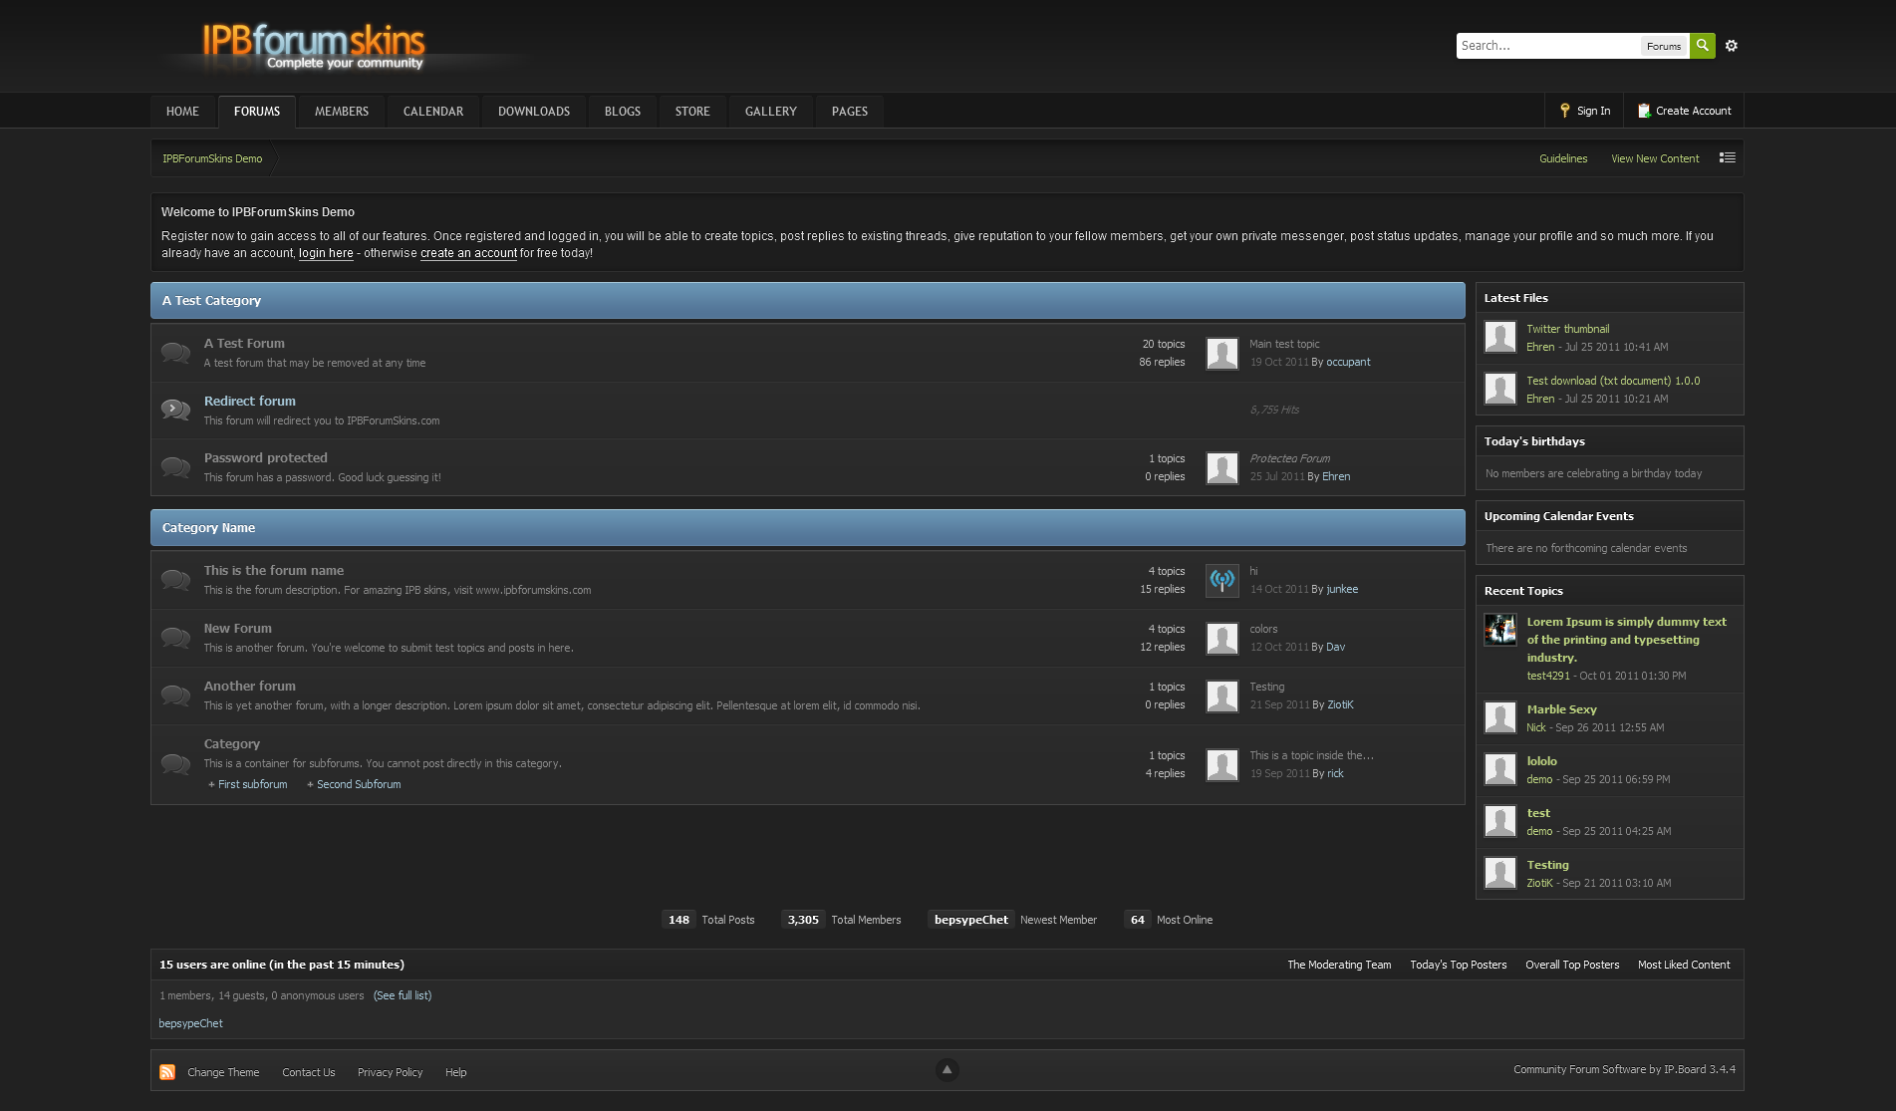Click avatar beside 'Testing' by ZiotiK in forum list
1896x1111 pixels.
pyautogui.click(x=1222, y=695)
